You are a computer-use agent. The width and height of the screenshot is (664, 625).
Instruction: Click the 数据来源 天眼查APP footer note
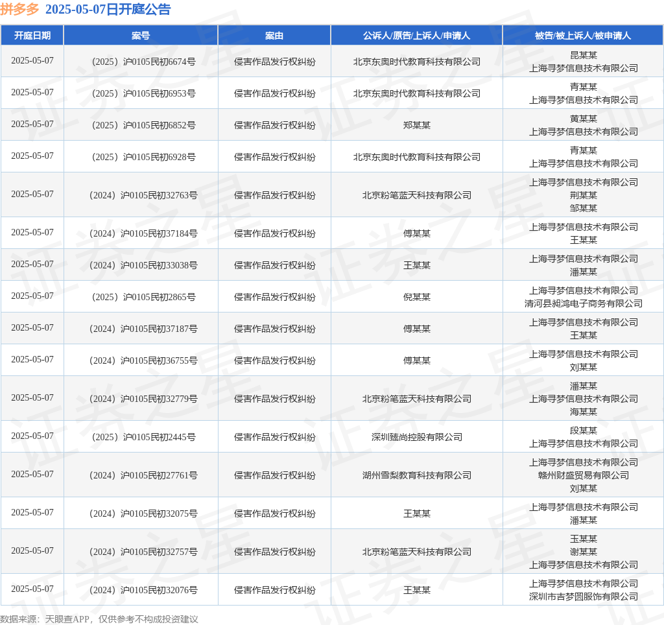[99, 619]
